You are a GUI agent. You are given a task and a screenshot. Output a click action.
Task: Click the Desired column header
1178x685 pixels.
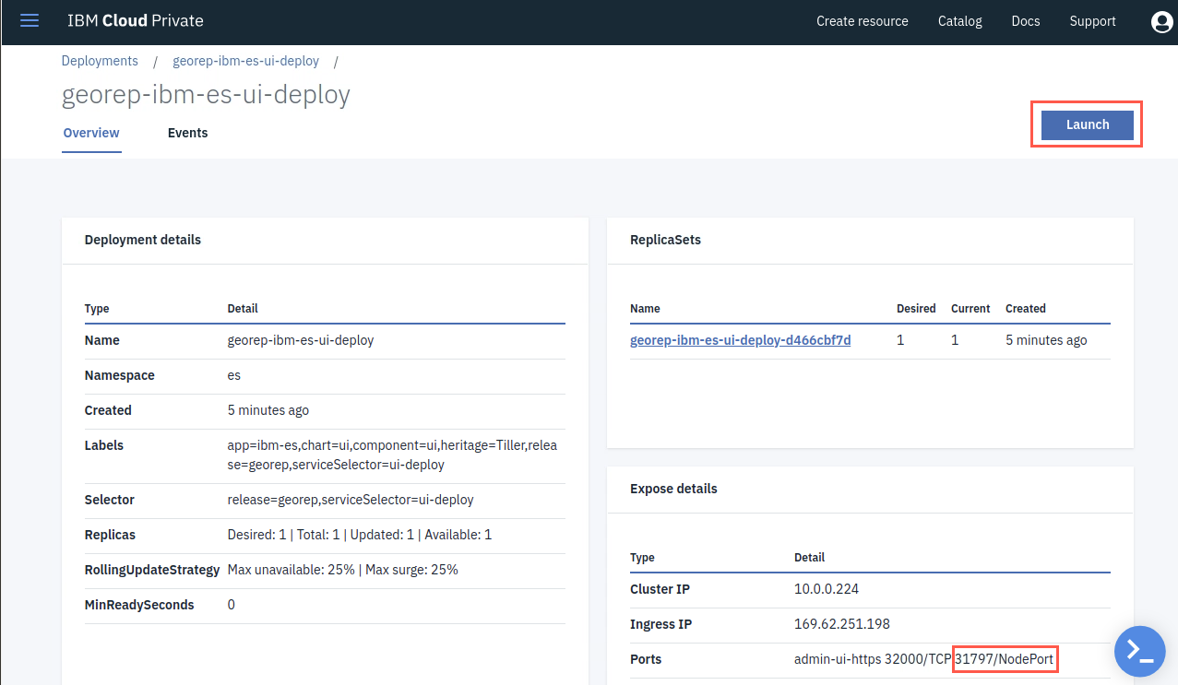pos(916,309)
